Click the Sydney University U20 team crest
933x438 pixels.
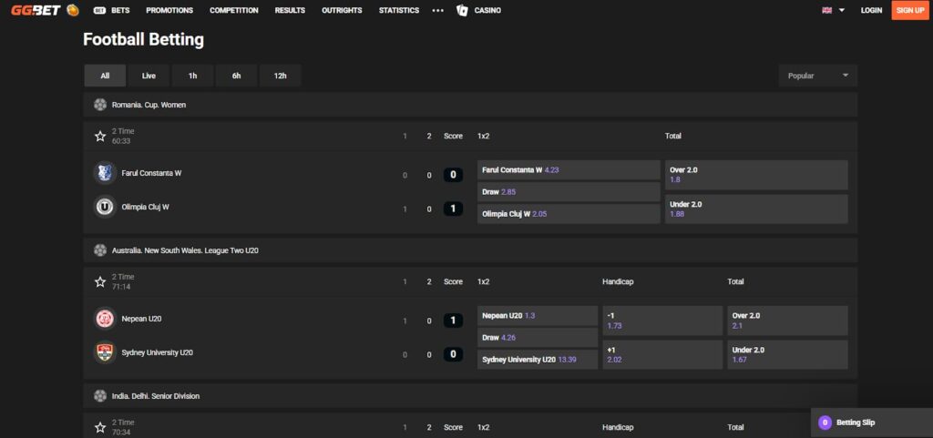(x=105, y=352)
